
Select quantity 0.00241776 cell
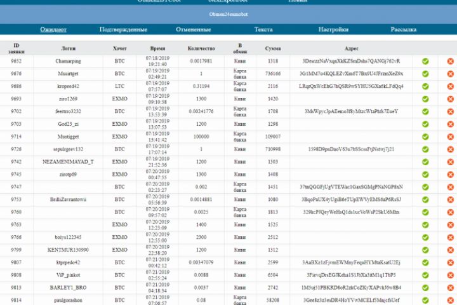tap(201, 111)
